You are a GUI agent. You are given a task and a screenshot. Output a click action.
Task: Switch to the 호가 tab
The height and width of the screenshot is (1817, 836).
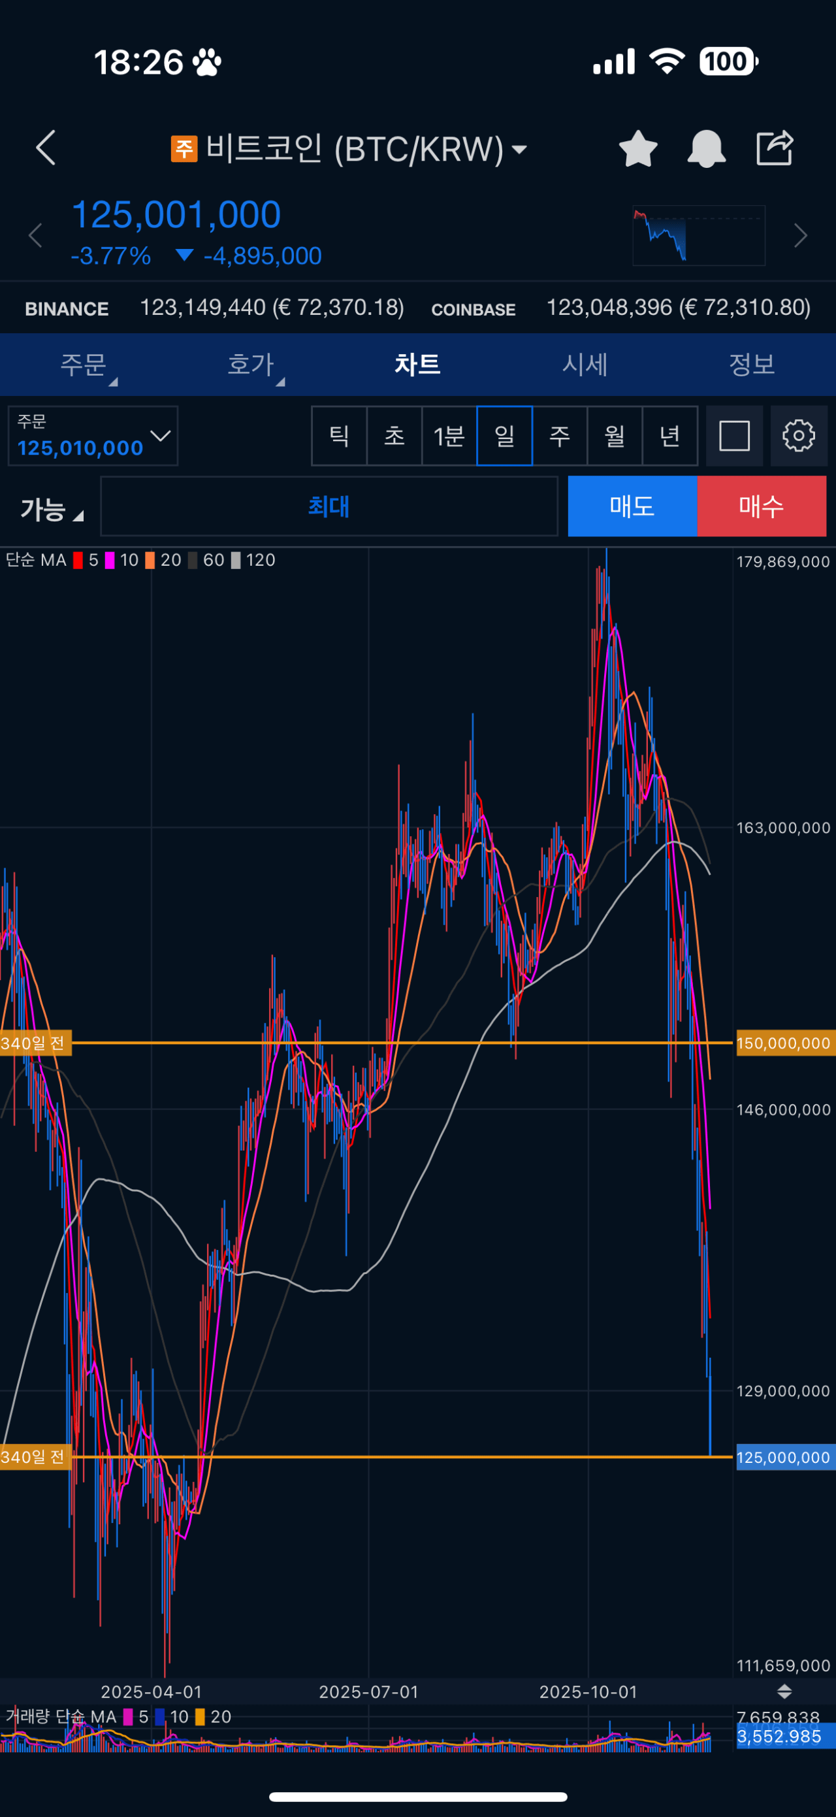coord(251,365)
